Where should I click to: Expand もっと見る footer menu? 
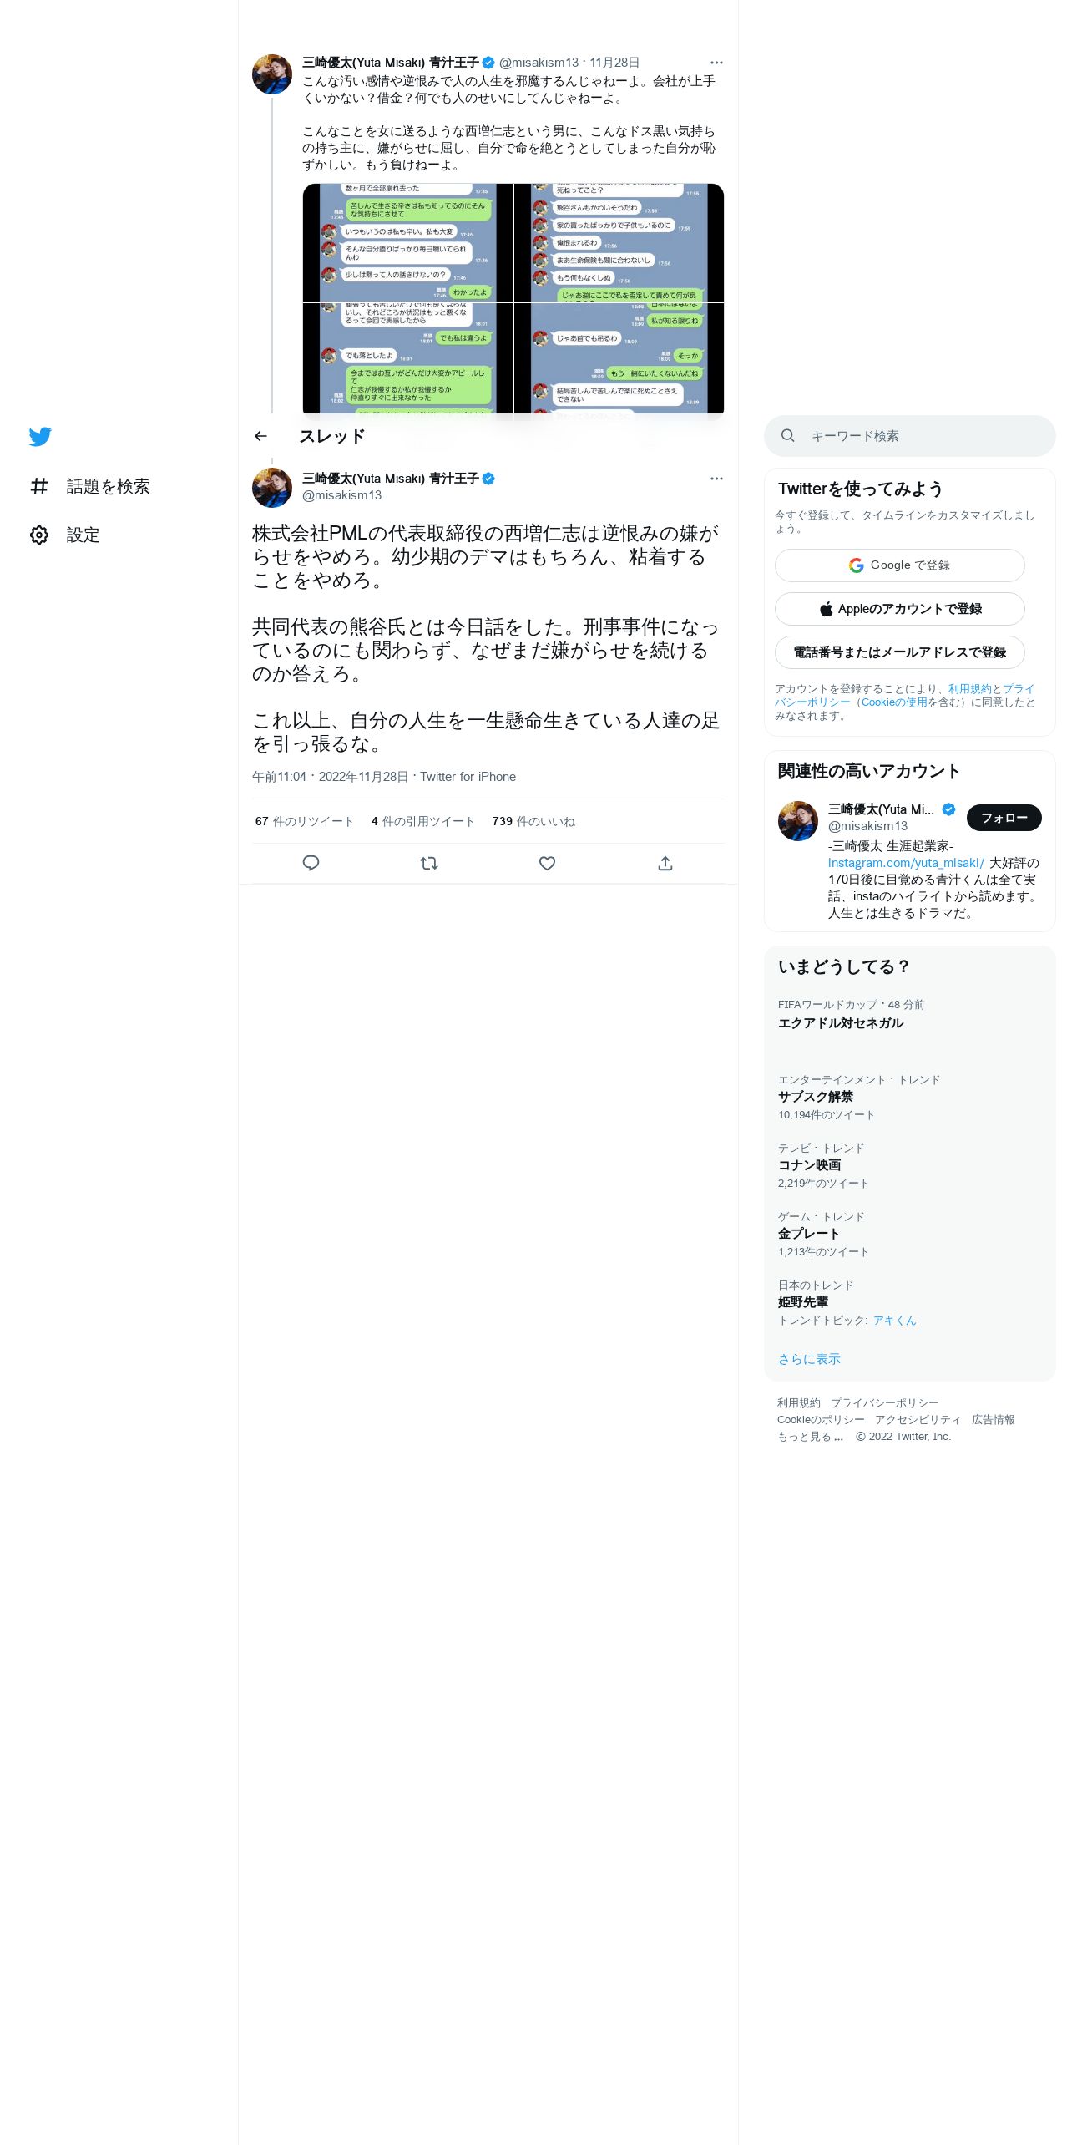pyautogui.click(x=811, y=1437)
